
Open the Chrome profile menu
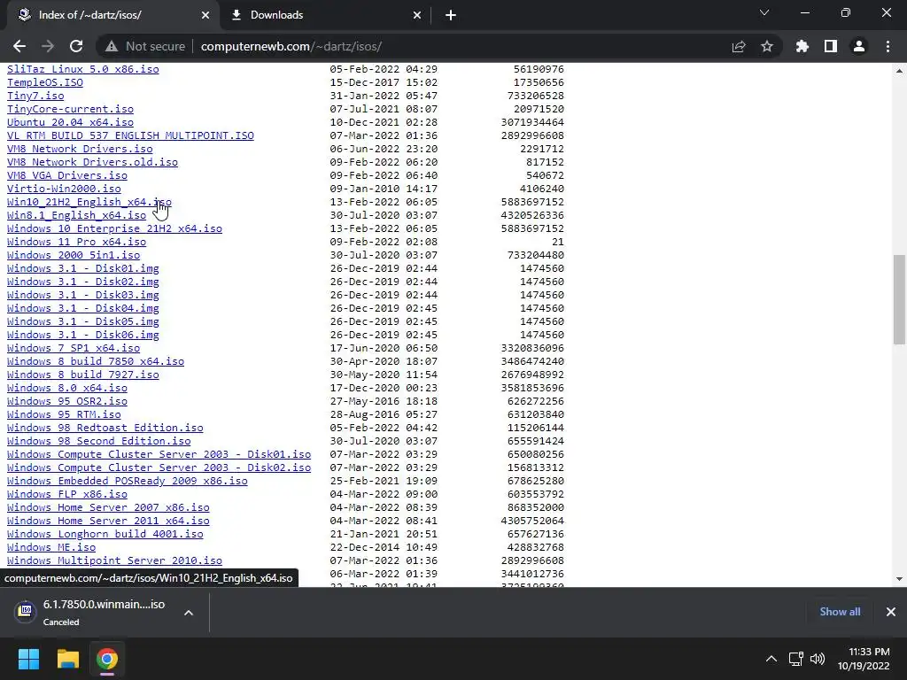(x=859, y=46)
